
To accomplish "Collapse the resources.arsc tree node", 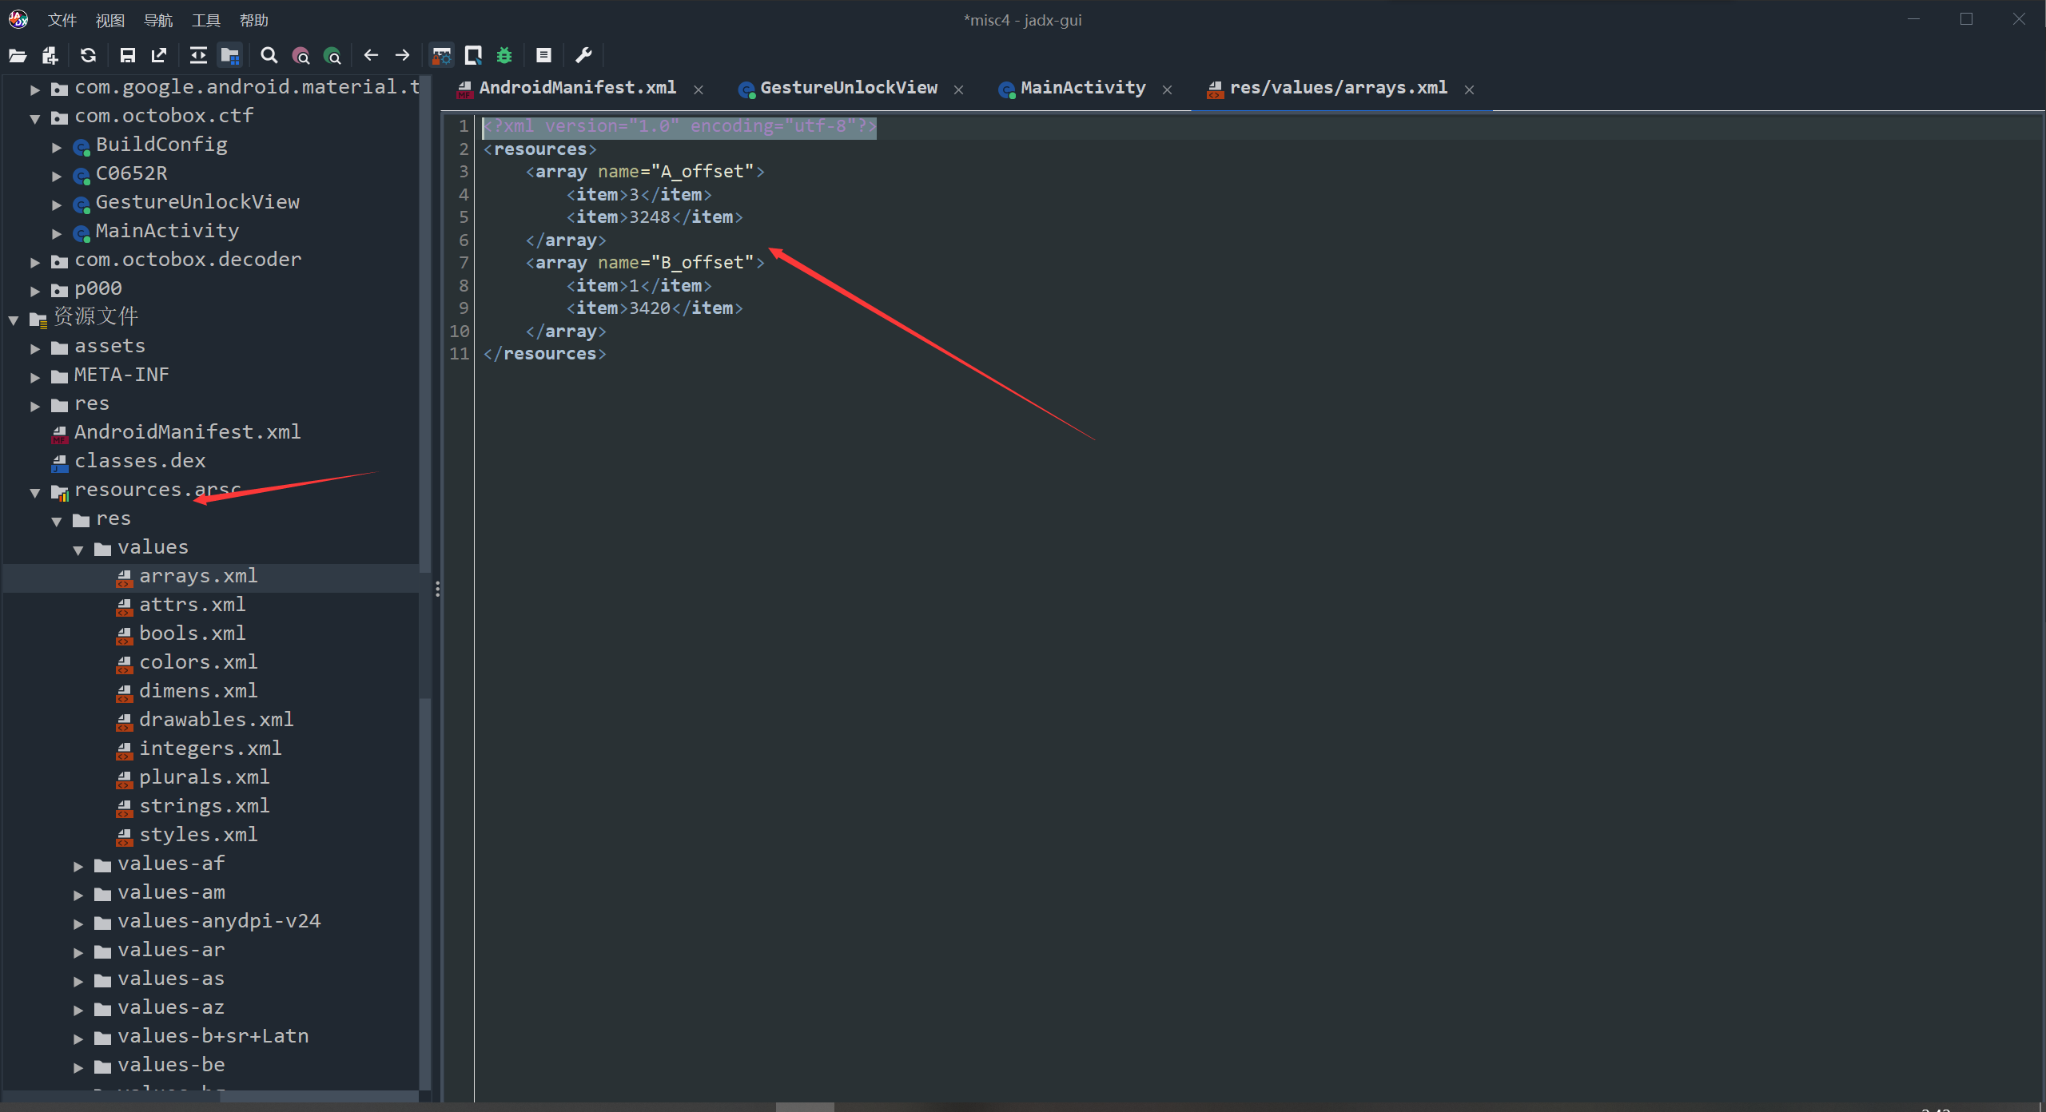I will pos(35,493).
